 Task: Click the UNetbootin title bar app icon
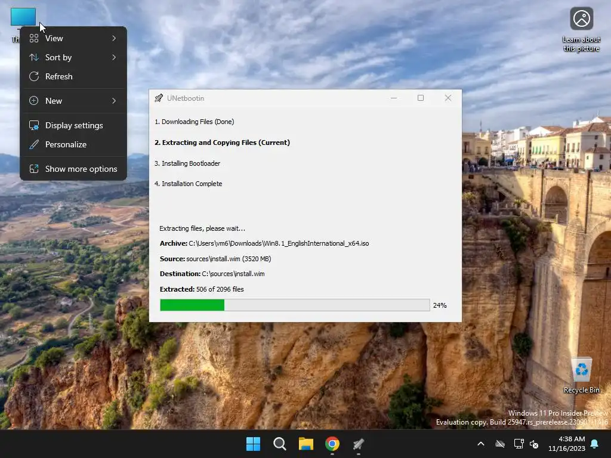click(x=159, y=98)
